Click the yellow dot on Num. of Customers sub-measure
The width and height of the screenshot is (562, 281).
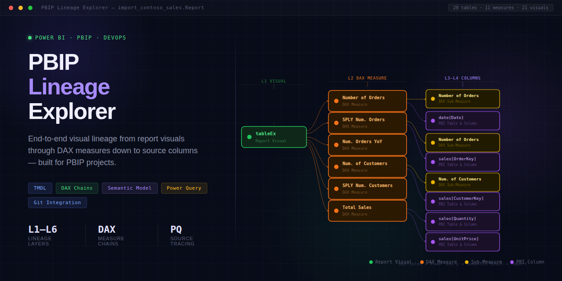432,182
